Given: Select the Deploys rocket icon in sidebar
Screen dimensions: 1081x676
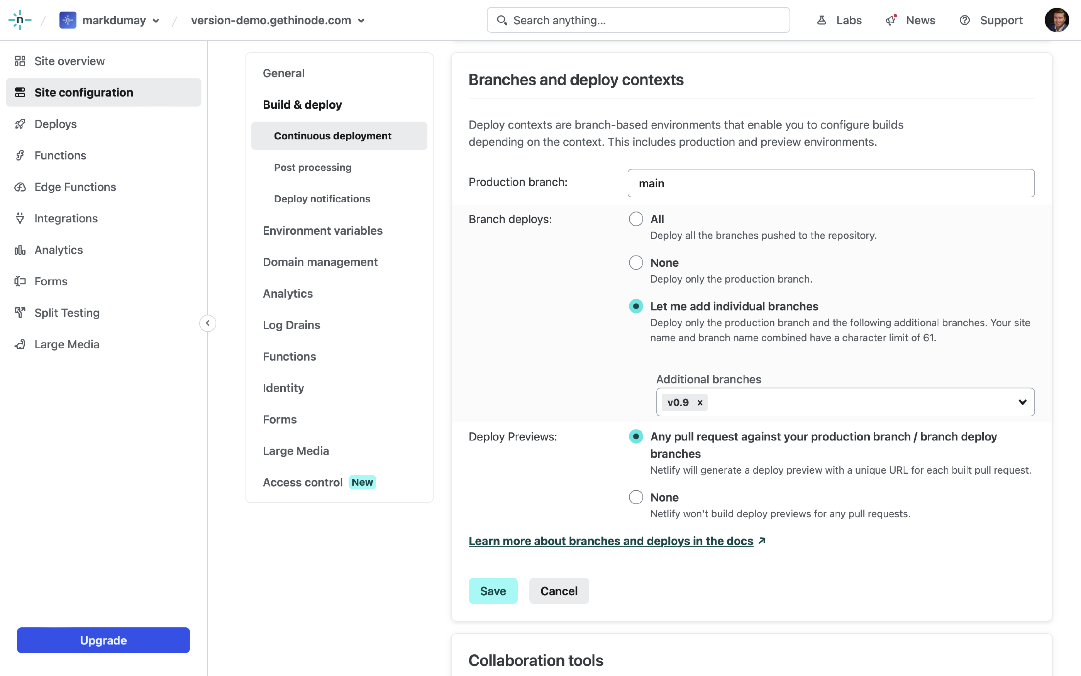Looking at the screenshot, I should (20, 124).
